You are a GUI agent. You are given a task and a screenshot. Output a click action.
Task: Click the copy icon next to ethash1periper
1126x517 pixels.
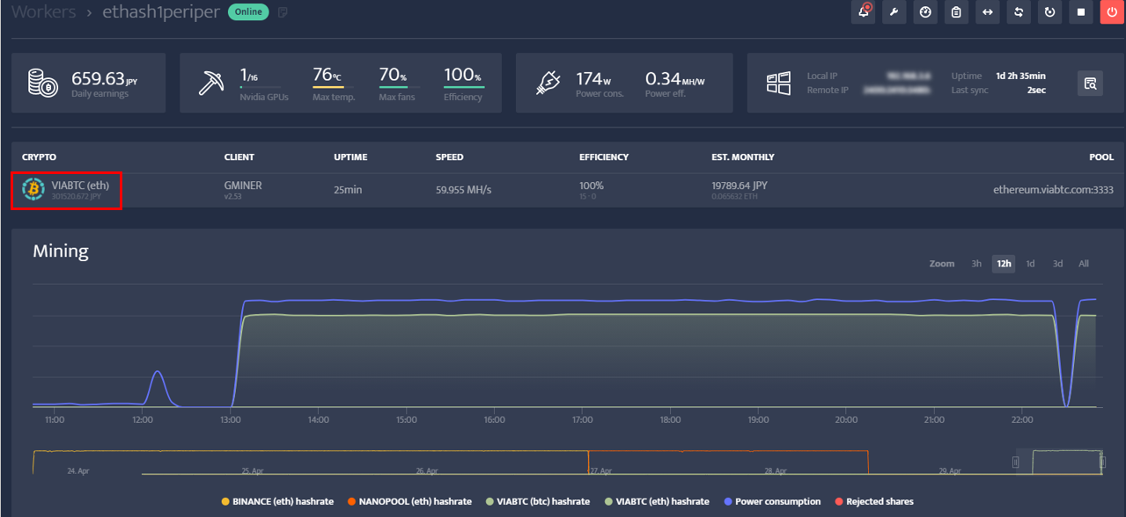(x=282, y=11)
